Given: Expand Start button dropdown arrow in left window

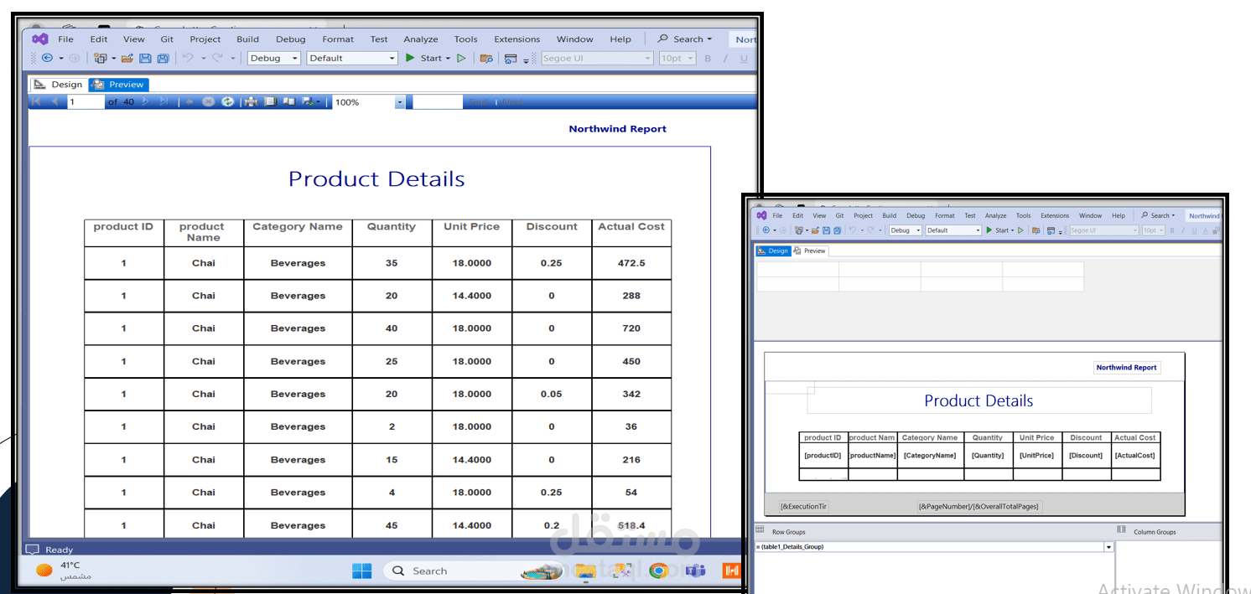Looking at the screenshot, I should tap(448, 59).
